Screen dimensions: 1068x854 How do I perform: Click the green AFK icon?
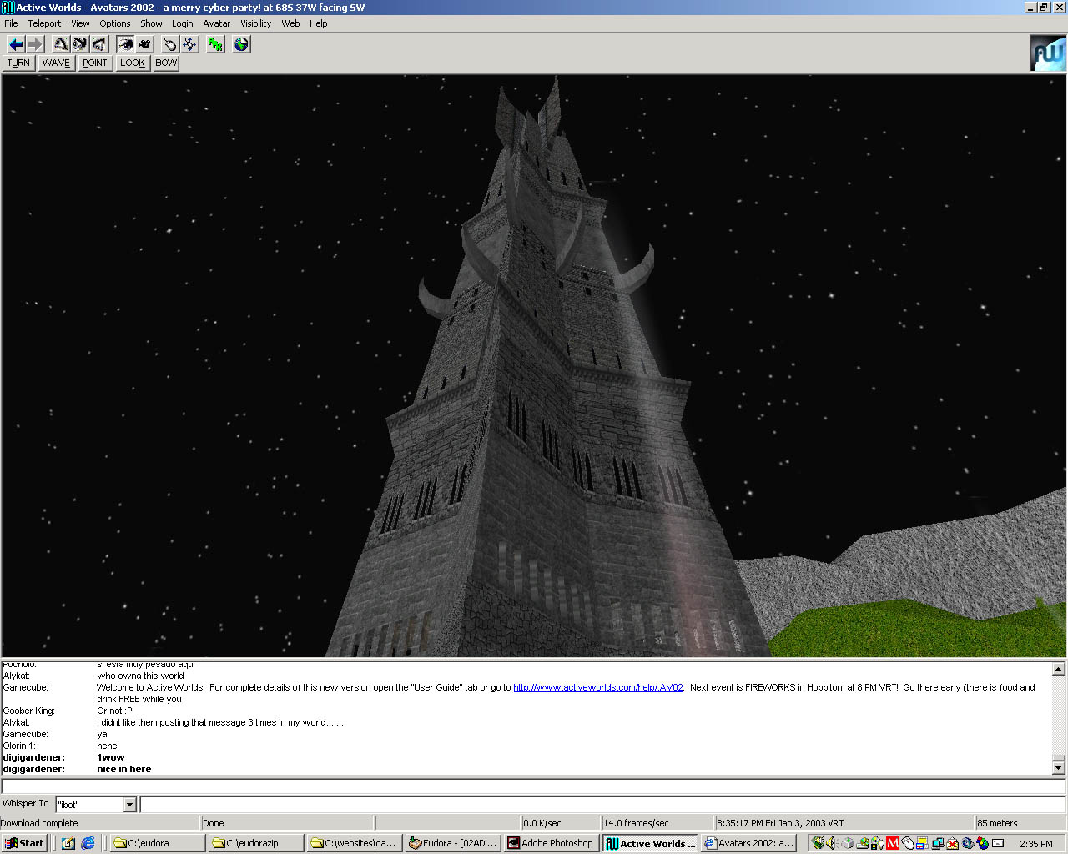click(215, 44)
